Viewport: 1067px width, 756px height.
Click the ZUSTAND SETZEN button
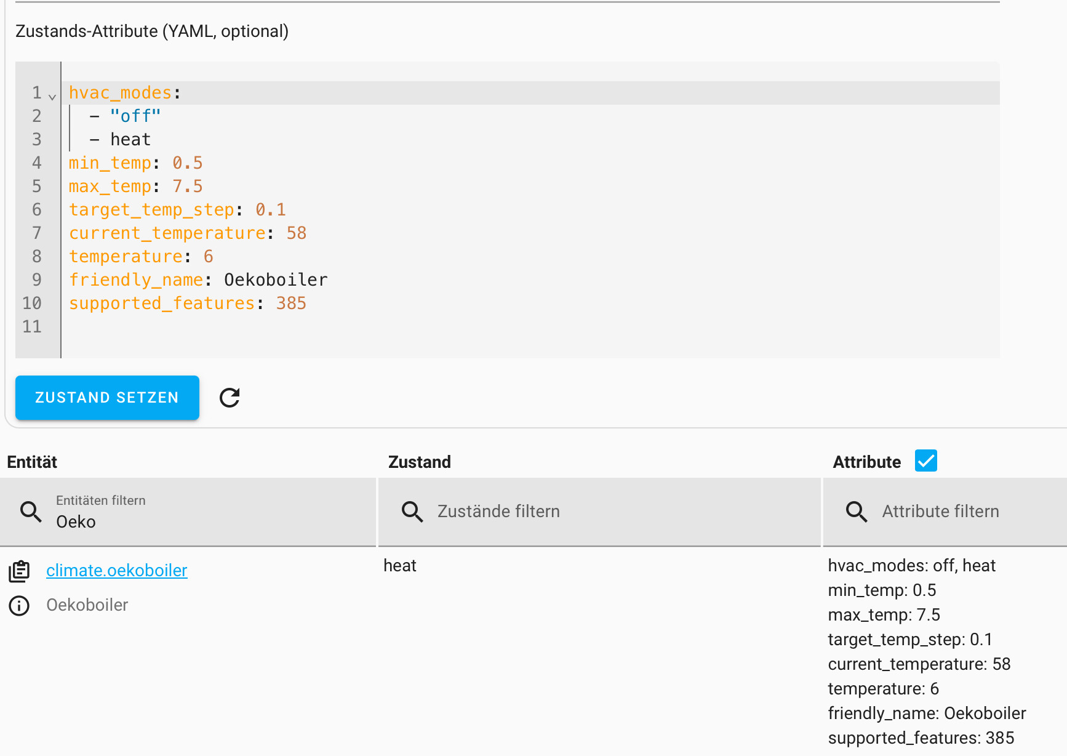pos(107,398)
